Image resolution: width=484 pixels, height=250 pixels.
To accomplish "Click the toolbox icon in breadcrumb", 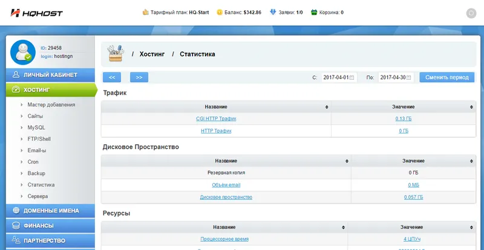I will coord(116,54).
